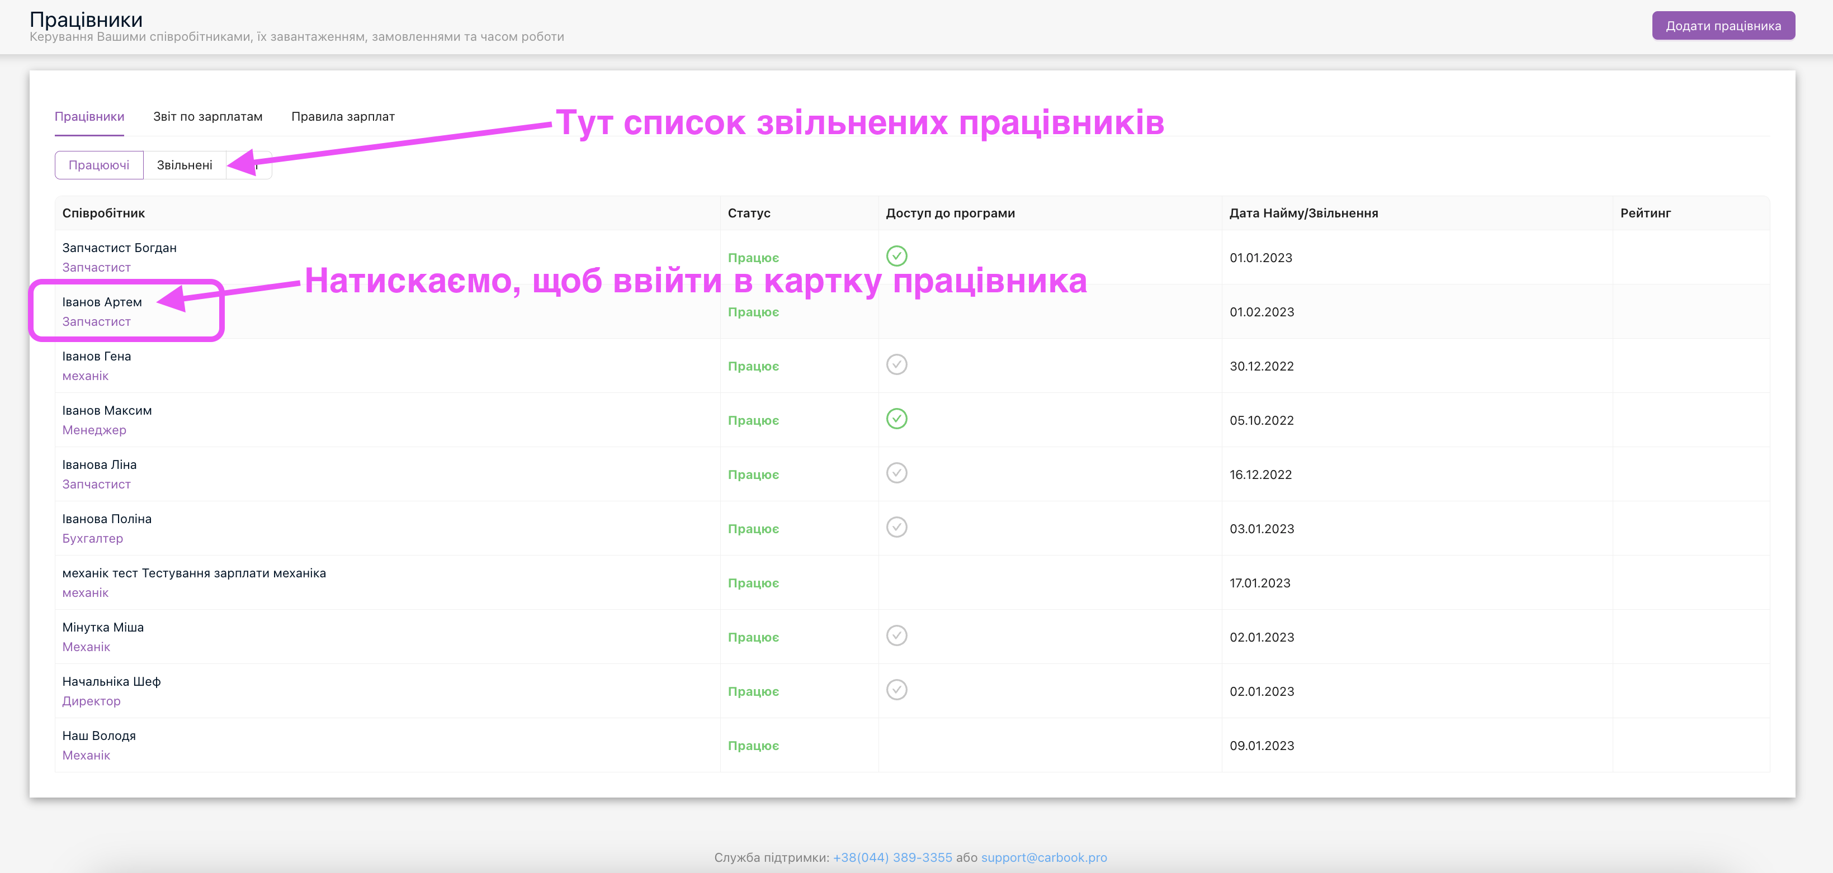The height and width of the screenshot is (873, 1833).
Task: Click Начальніка Шеф access checkmark icon
Action: coord(896,690)
